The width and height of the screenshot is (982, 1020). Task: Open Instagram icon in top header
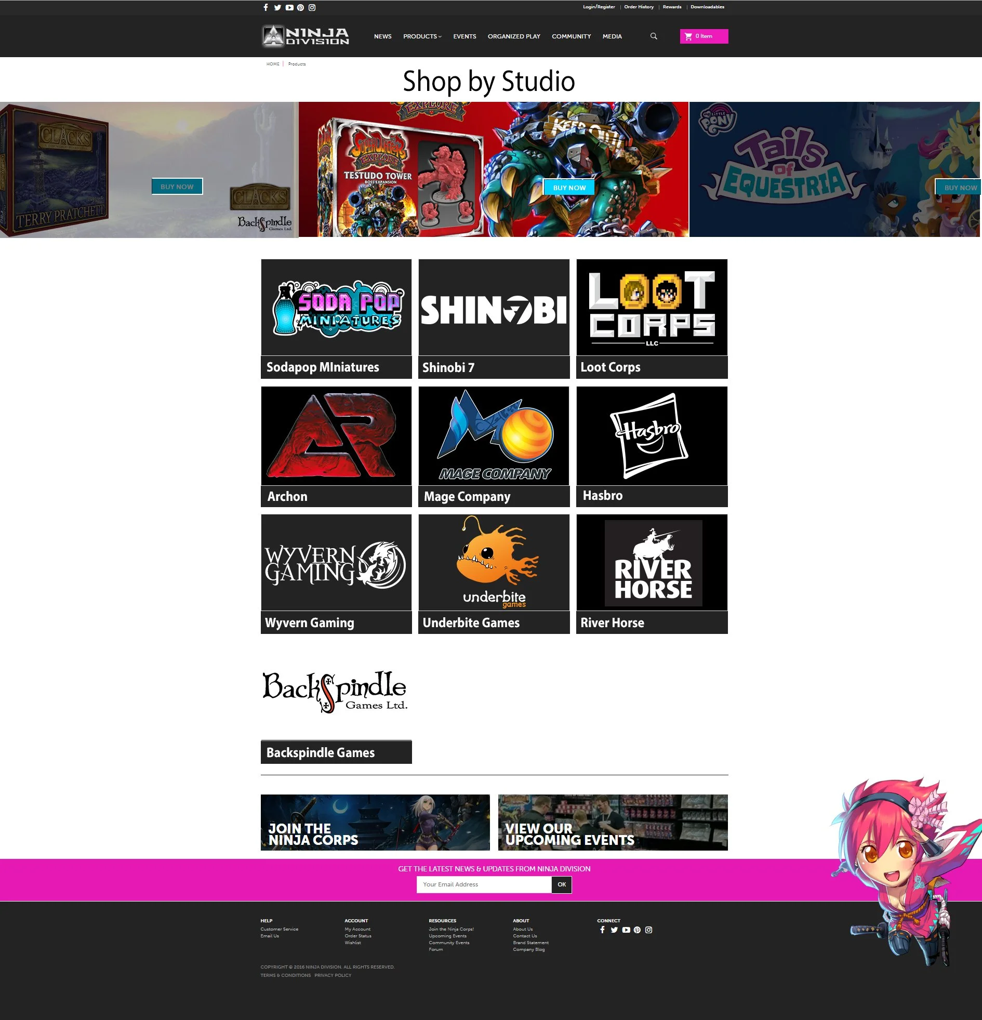tap(312, 7)
